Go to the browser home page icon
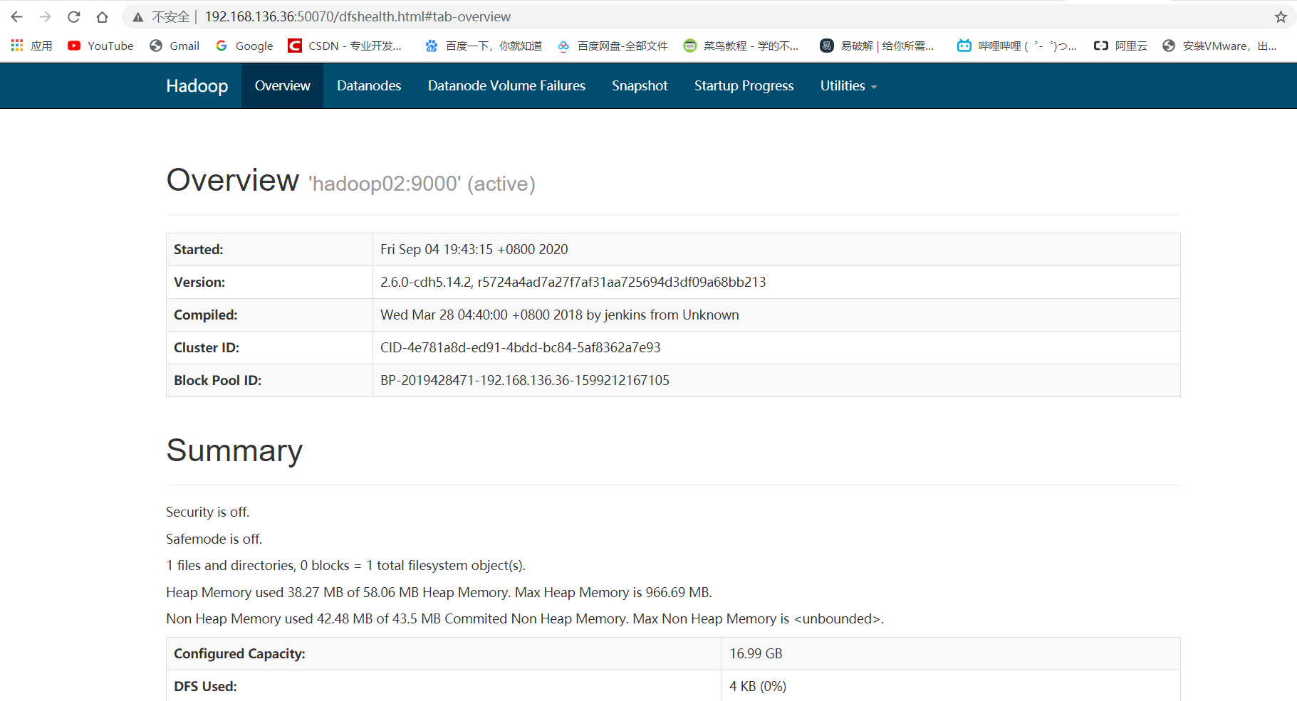 (x=102, y=16)
